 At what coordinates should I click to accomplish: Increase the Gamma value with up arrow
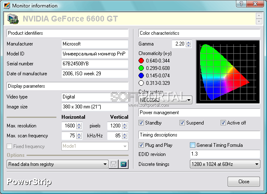[x=188, y=42]
